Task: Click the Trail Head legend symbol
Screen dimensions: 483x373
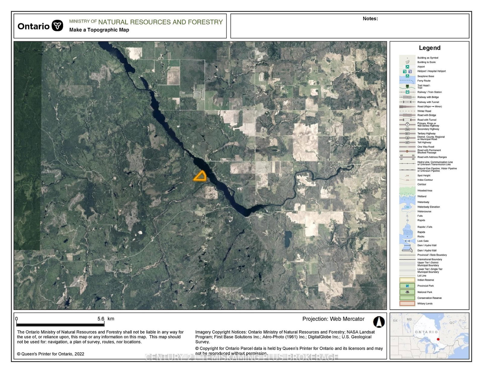Action: 407,86
